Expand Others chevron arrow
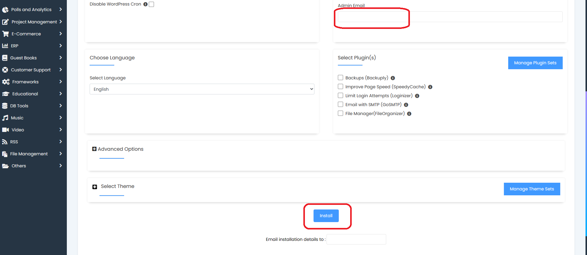The image size is (587, 255). tap(61, 165)
